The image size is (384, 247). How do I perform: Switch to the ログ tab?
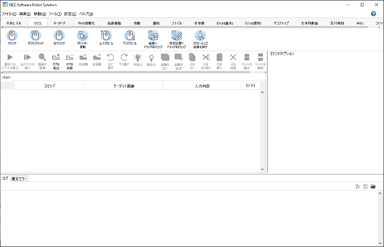point(5,178)
